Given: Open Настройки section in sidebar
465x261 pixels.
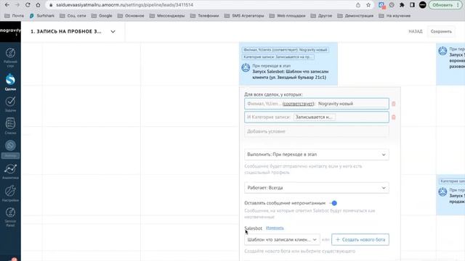Looking at the screenshot, I should [x=10, y=194].
